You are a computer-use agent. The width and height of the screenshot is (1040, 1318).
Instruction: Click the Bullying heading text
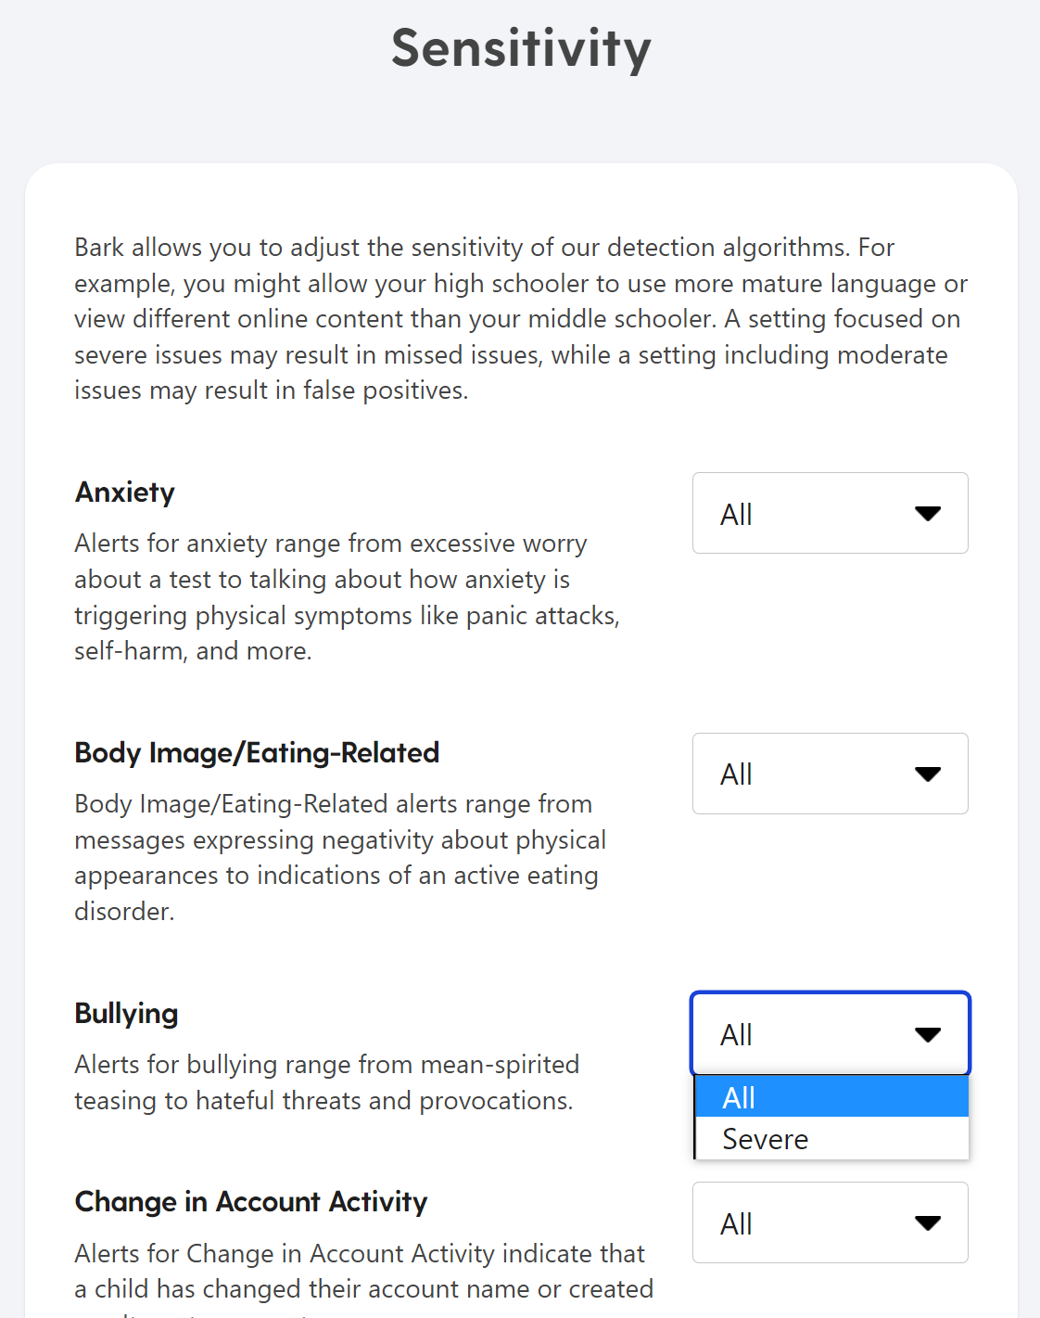coord(126,1013)
